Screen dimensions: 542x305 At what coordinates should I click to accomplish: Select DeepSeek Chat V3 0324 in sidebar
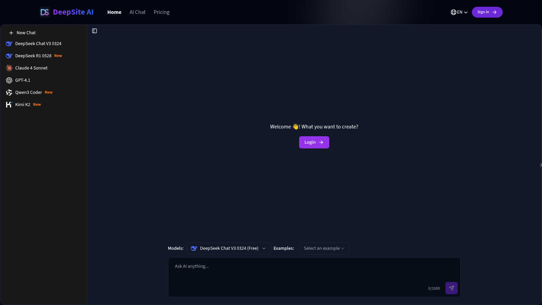(38, 44)
